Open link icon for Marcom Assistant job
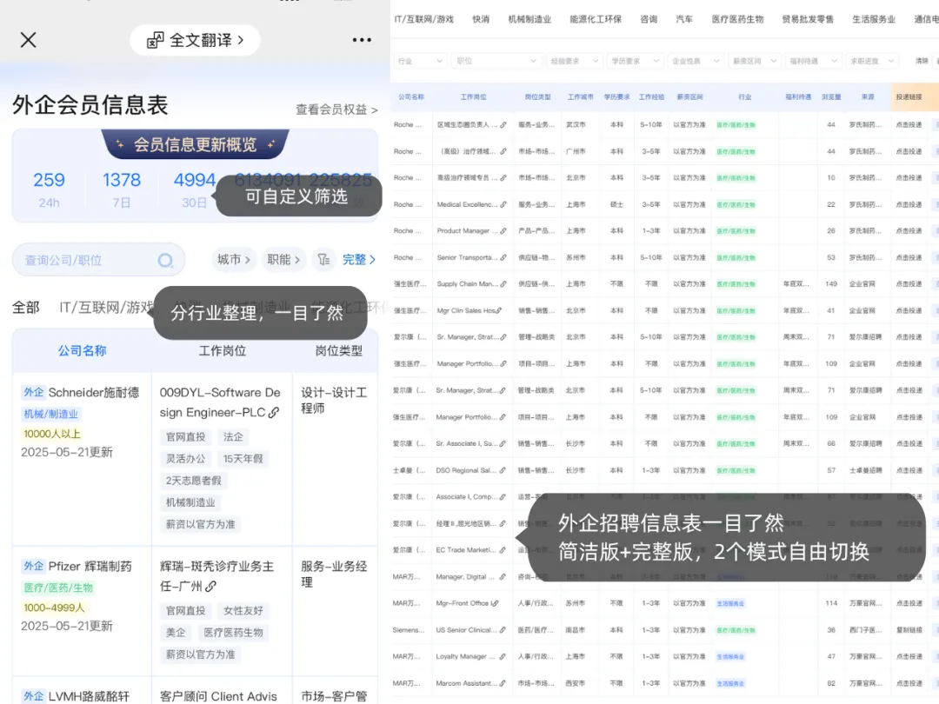This screenshot has height=704, width=939. 503,683
